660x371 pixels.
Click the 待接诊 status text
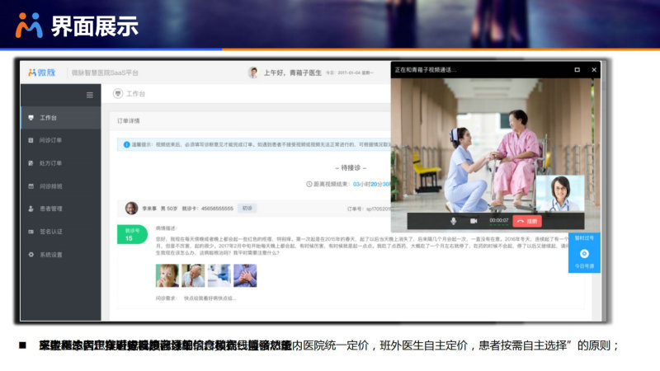(x=351, y=168)
